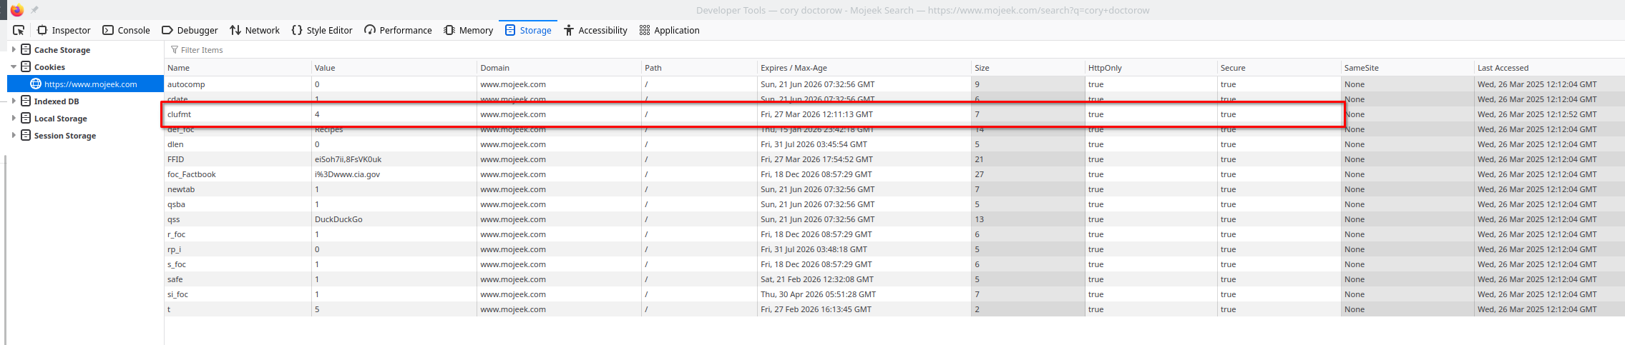The image size is (1625, 345).
Task: Sort by the Last Accessed column header
Action: pos(1549,68)
